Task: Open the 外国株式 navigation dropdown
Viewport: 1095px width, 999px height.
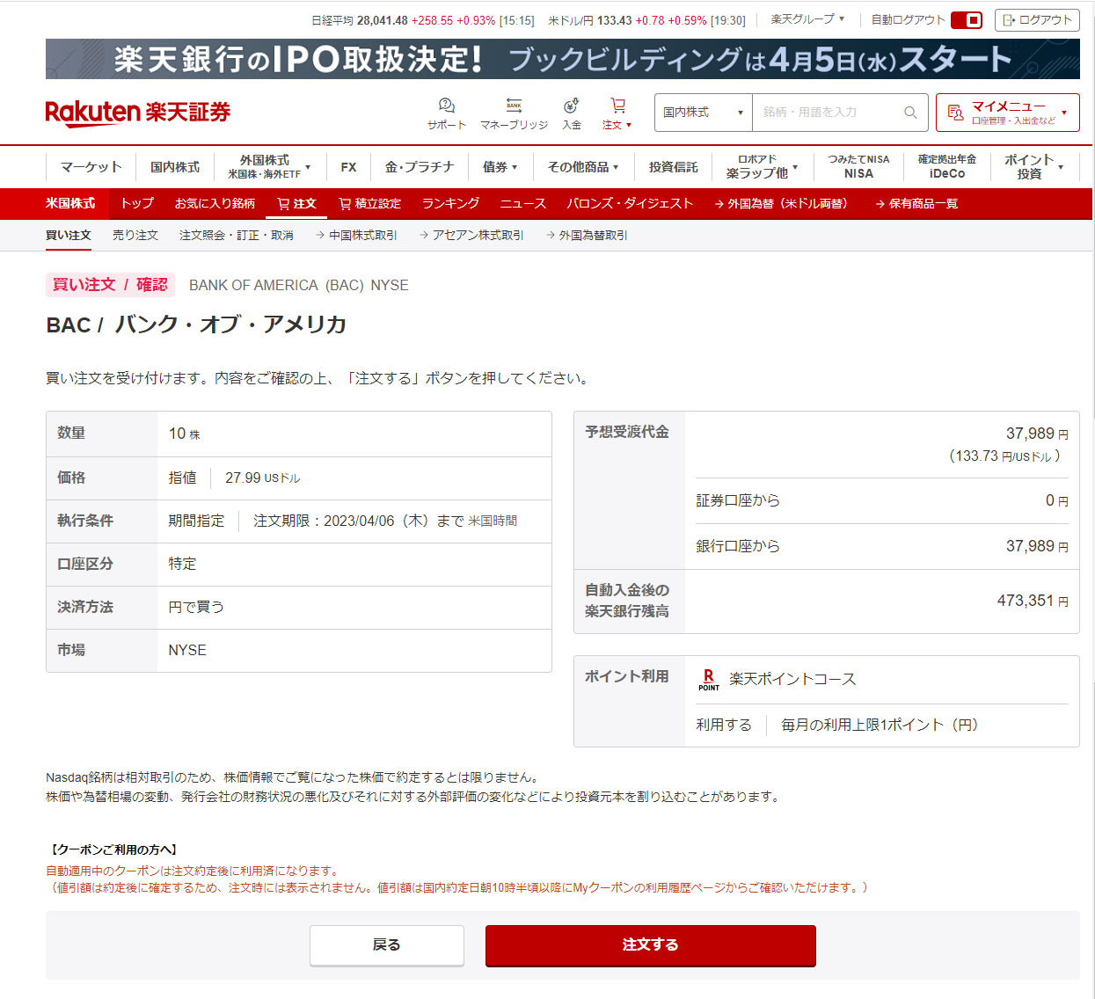Action: point(269,167)
